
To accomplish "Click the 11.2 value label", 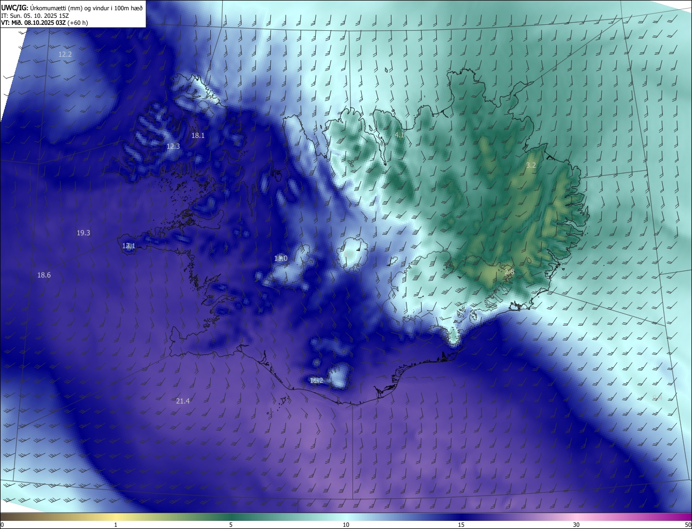I will 316,380.
